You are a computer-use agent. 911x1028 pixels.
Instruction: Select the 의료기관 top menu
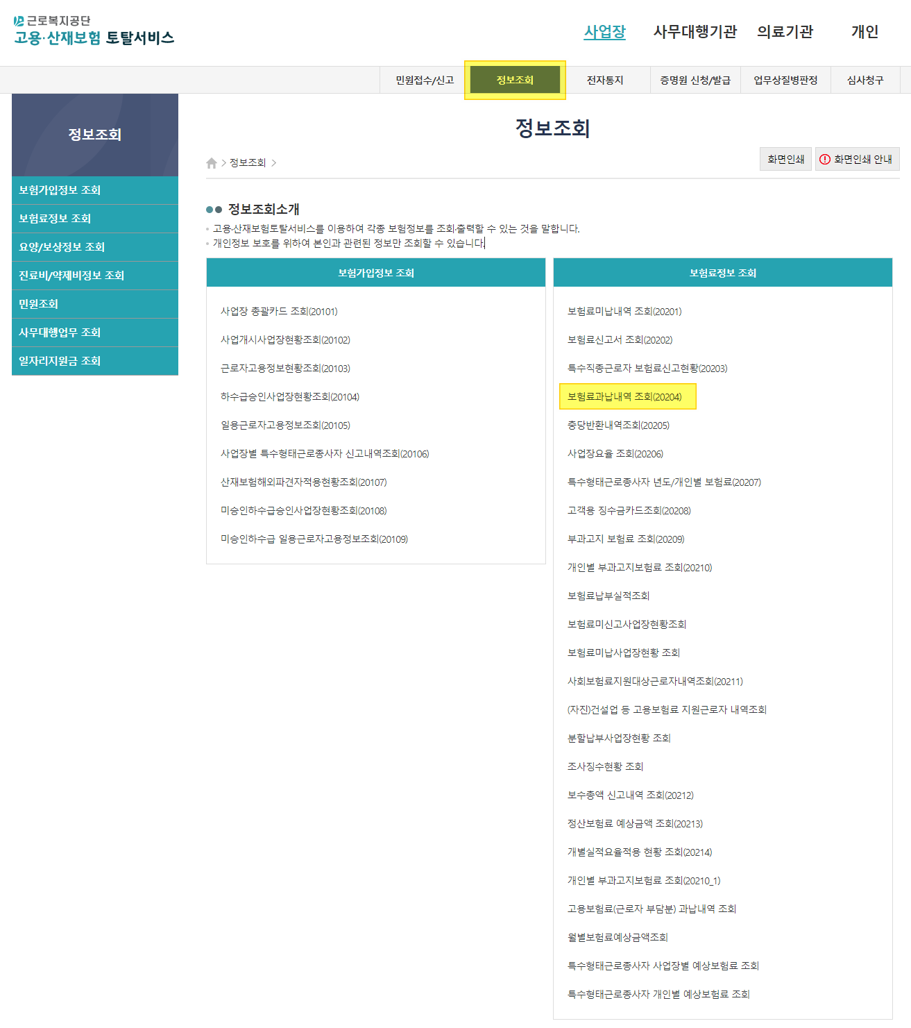point(785,32)
